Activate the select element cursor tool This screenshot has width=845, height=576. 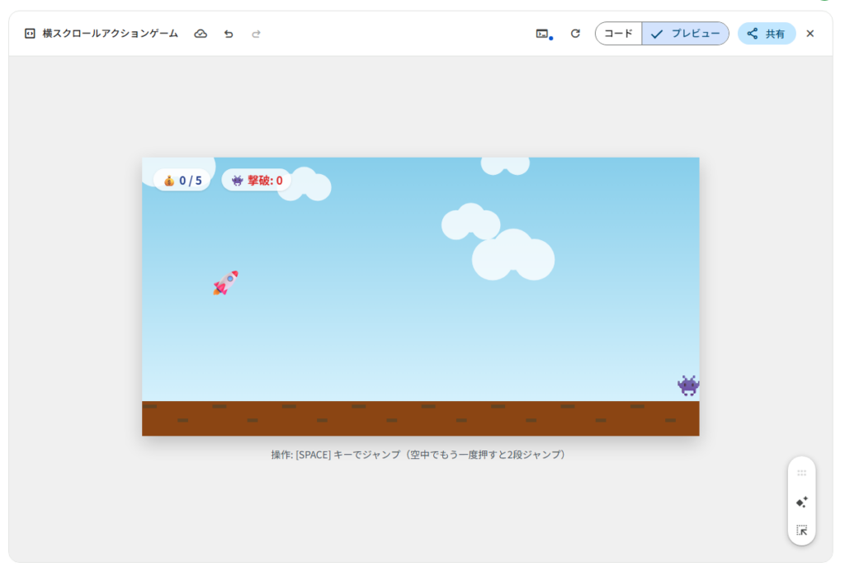point(801,530)
